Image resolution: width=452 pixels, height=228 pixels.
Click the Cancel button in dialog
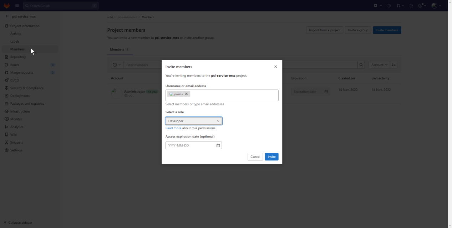click(x=255, y=157)
